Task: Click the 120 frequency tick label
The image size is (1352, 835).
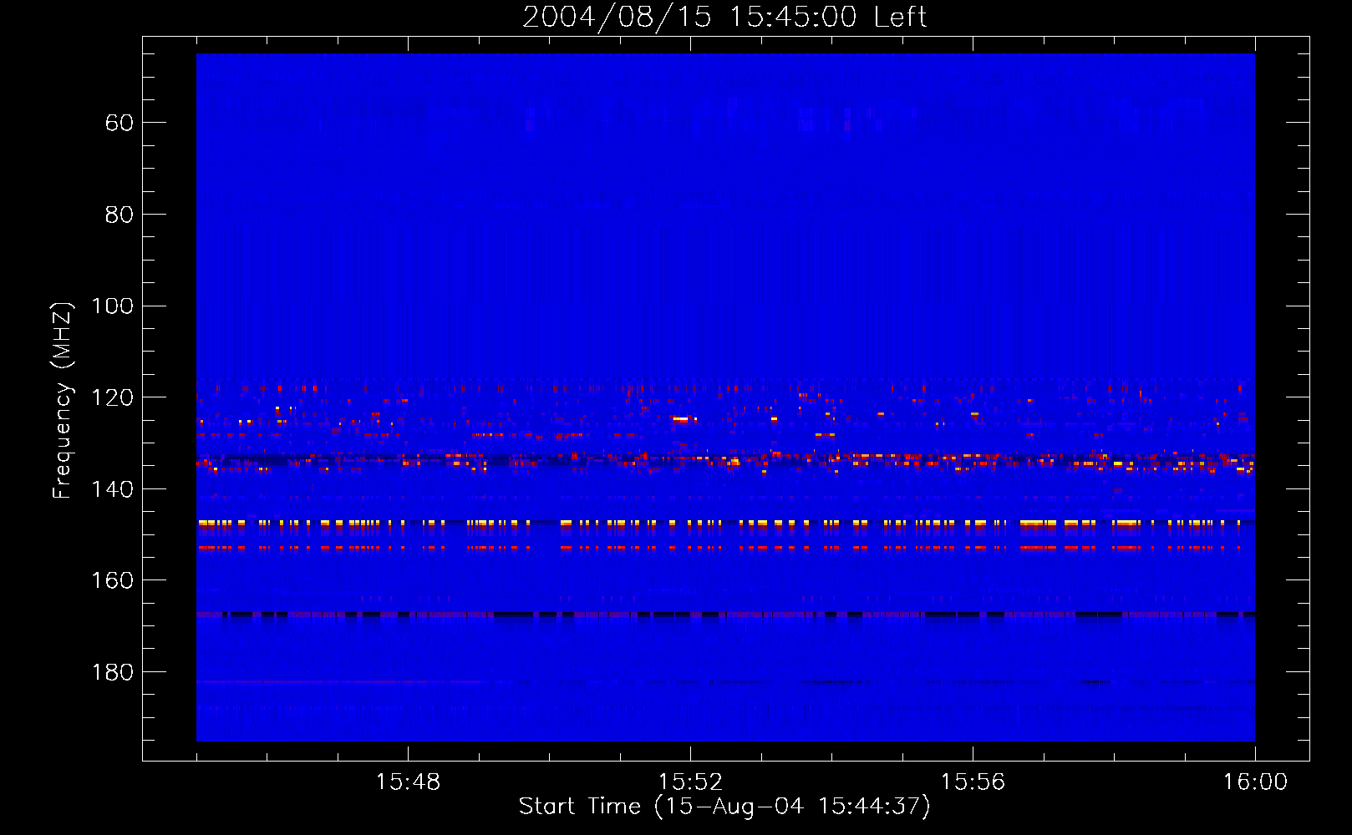Action: pyautogui.click(x=113, y=397)
